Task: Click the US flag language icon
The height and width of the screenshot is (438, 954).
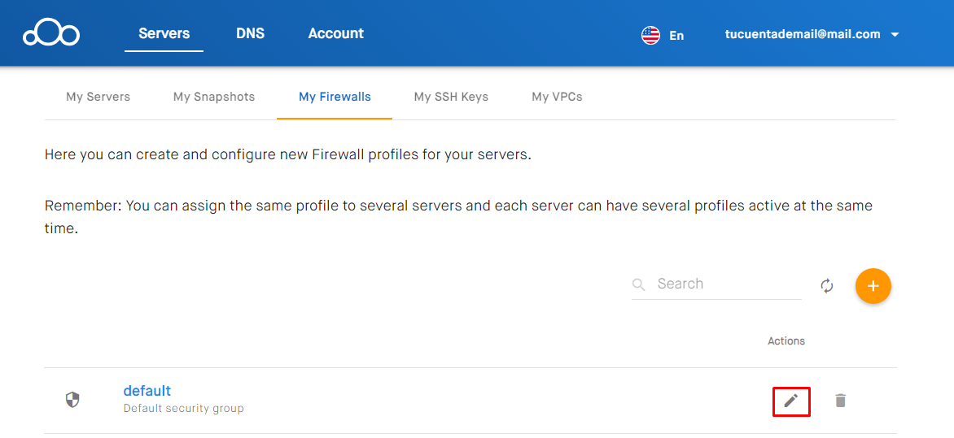Action: click(x=650, y=35)
